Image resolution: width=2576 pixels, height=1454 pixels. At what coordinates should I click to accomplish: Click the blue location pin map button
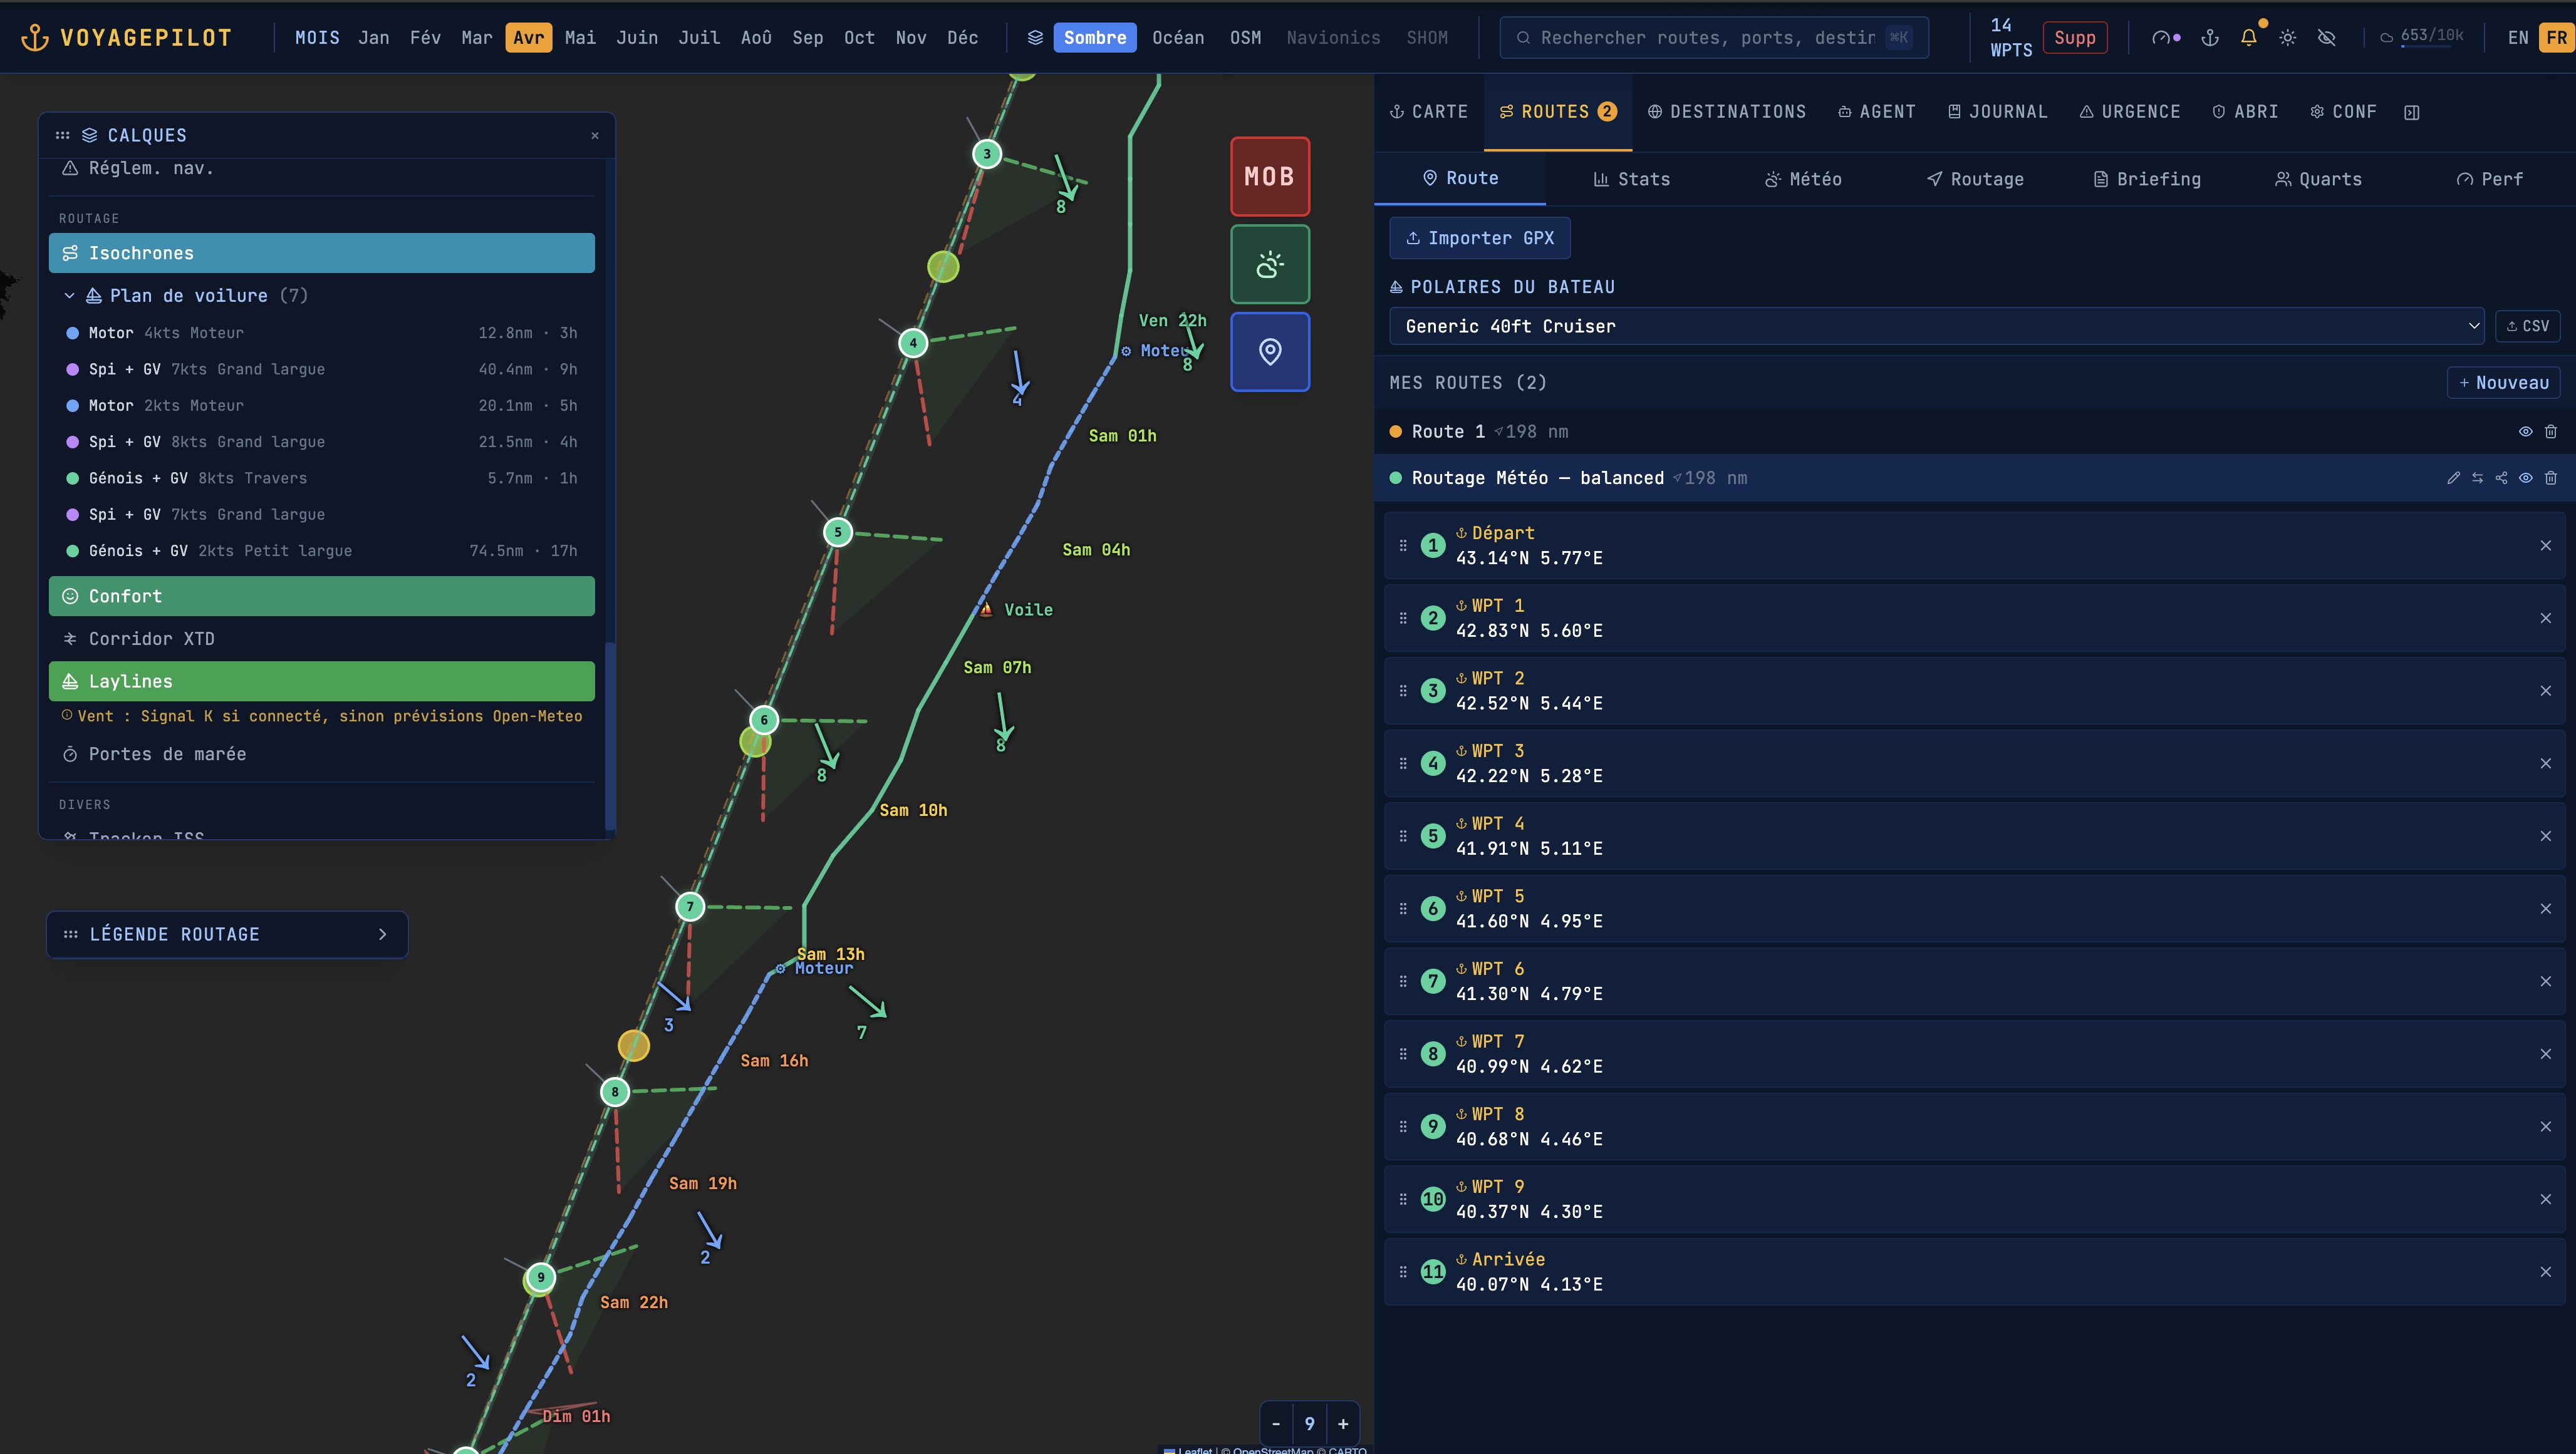point(1269,352)
